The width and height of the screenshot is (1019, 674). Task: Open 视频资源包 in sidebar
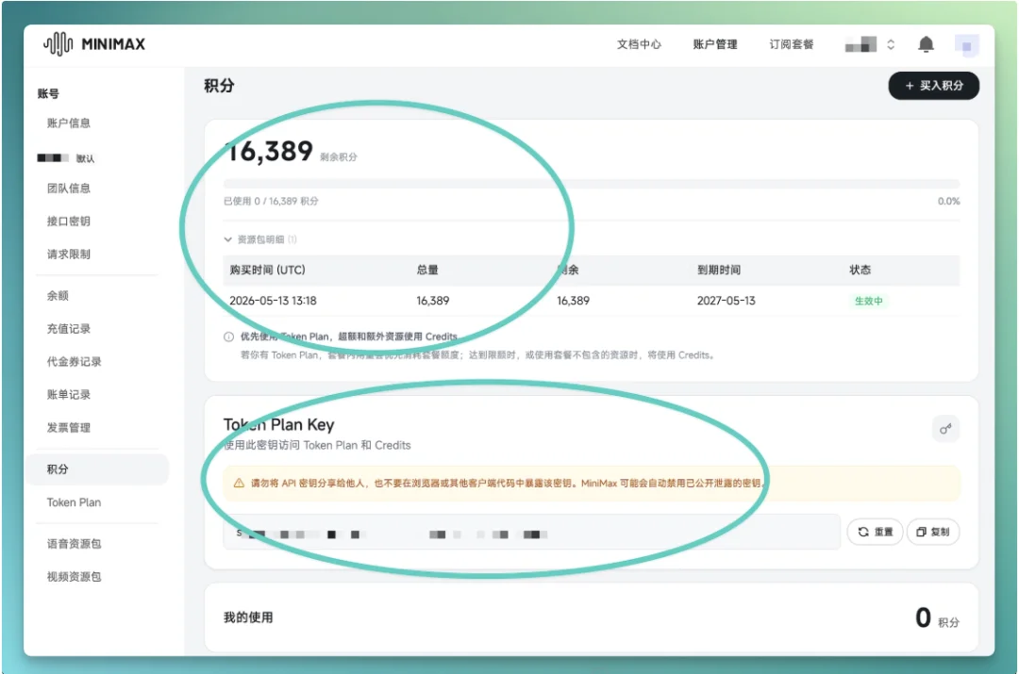click(75, 577)
